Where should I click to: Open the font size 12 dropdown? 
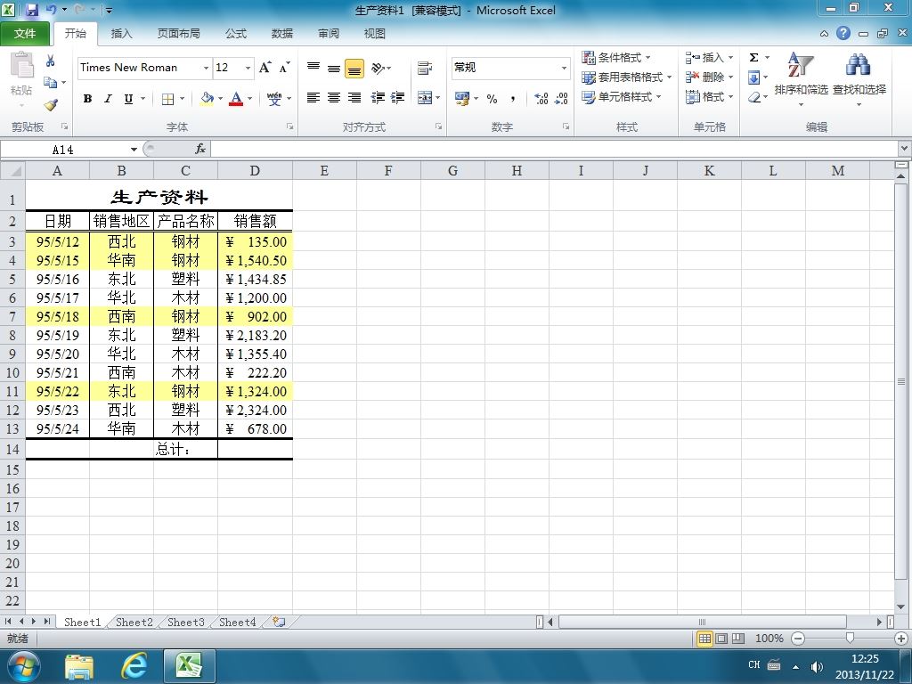pos(248,68)
